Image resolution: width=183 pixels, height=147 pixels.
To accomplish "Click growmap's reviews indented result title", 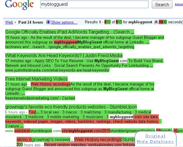I will point(51,140).
